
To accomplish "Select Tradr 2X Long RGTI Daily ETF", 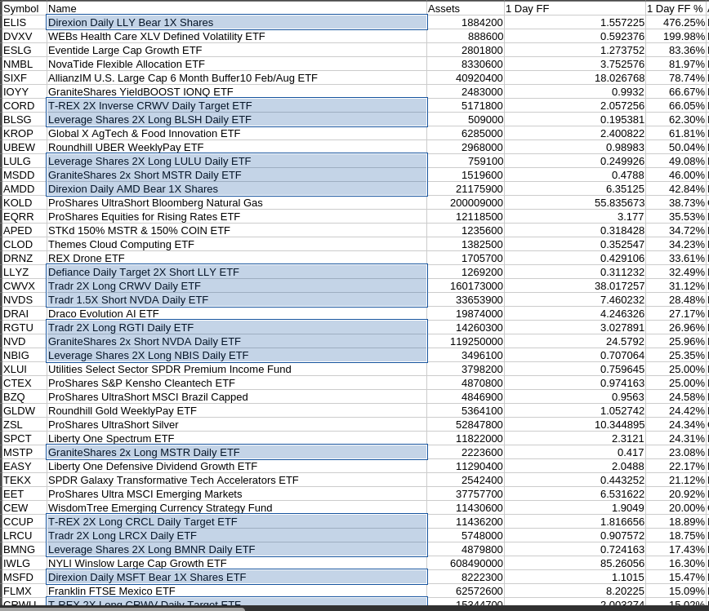I will (x=237, y=328).
